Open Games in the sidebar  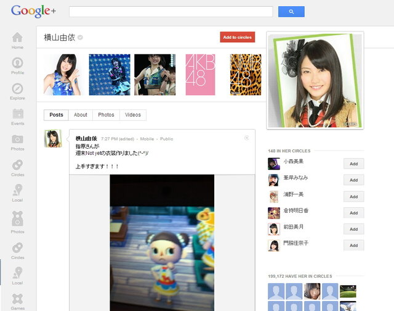tap(17, 301)
